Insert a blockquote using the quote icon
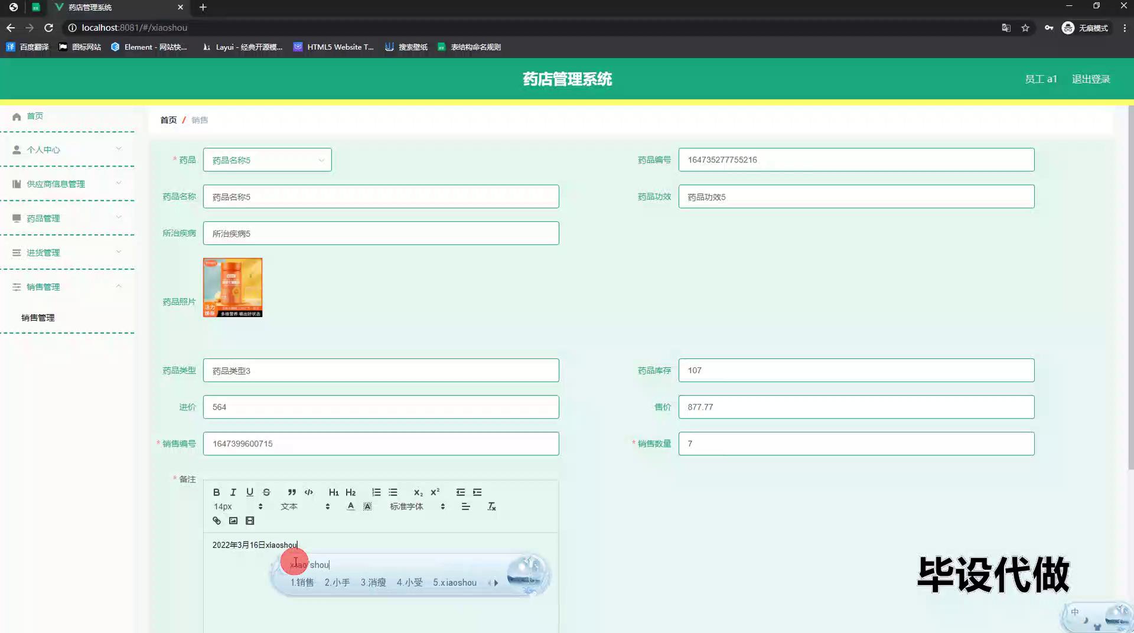 292,492
